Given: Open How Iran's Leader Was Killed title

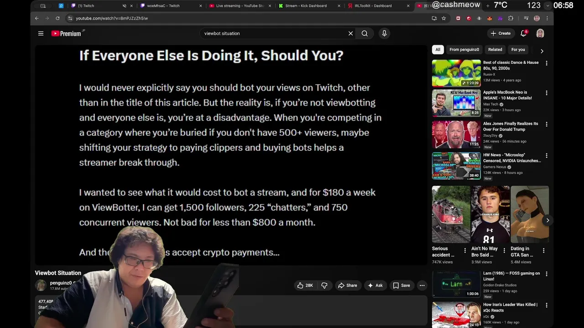Looking at the screenshot, I should click(510, 307).
